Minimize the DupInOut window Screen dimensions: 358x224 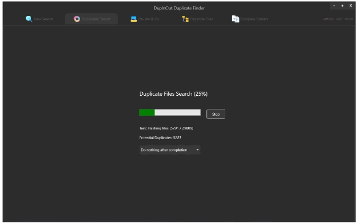coord(334,6)
